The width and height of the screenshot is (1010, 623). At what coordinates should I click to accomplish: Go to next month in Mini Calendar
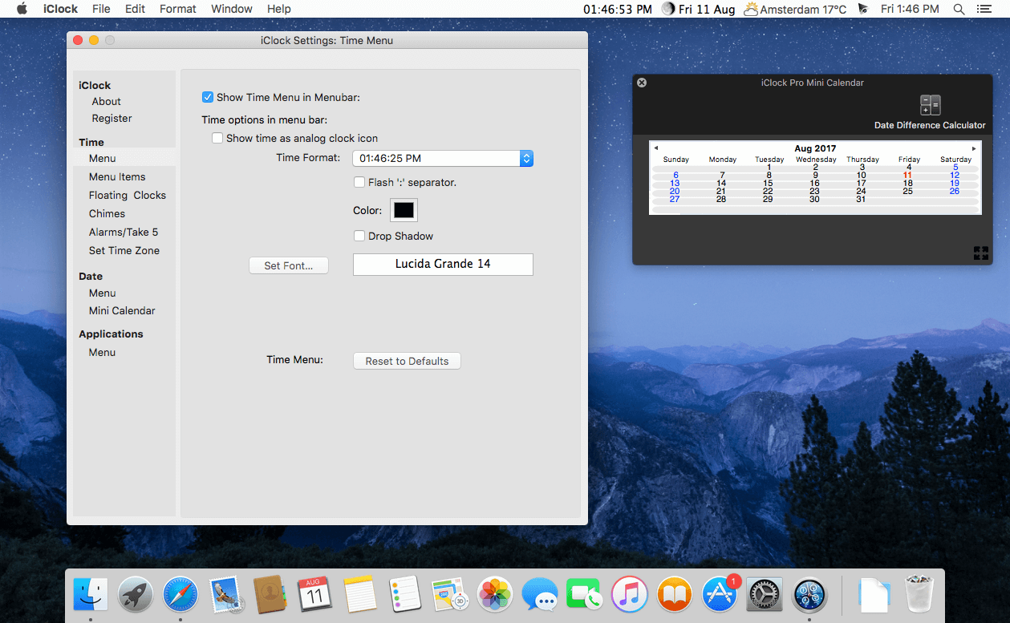tap(974, 148)
